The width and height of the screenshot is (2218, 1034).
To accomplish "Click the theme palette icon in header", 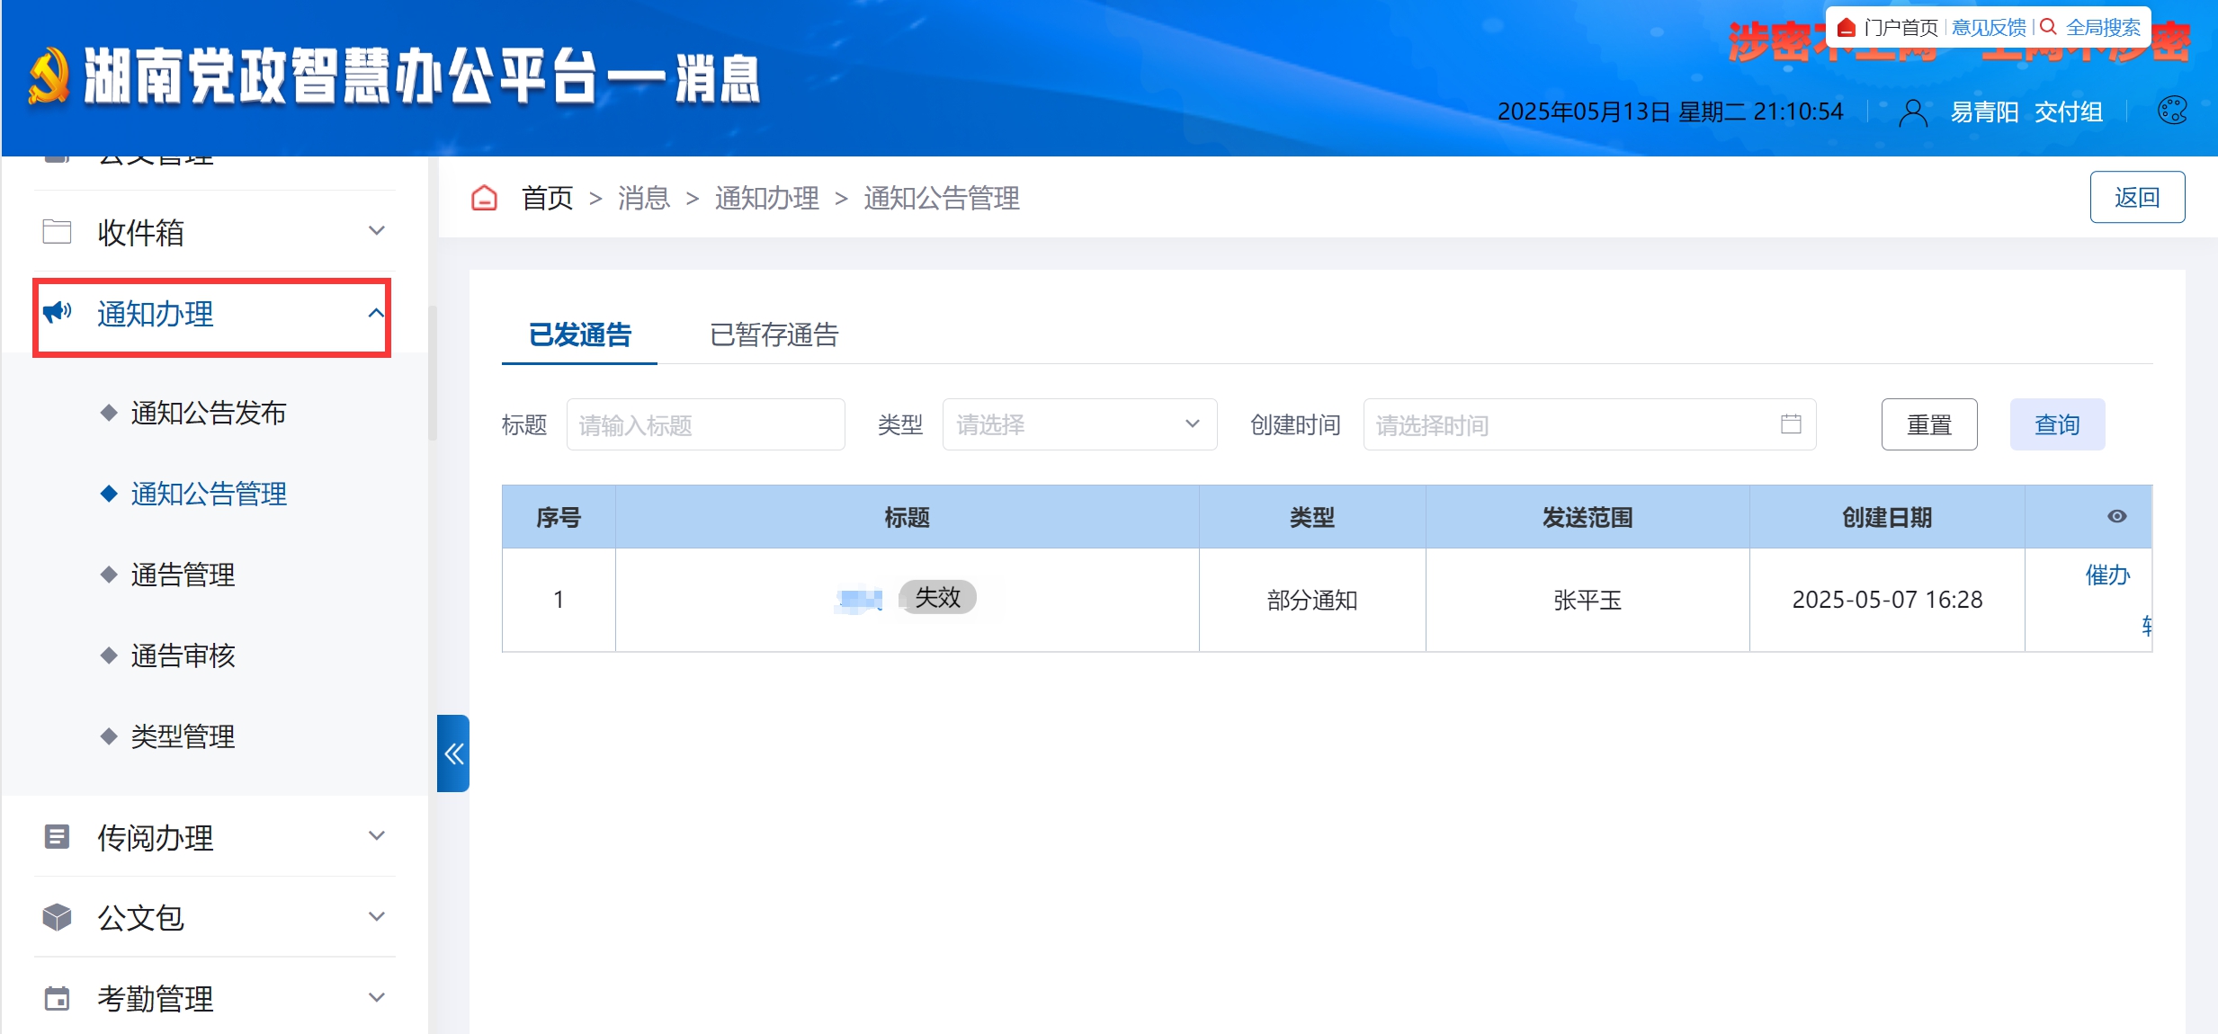I will pos(2172,111).
